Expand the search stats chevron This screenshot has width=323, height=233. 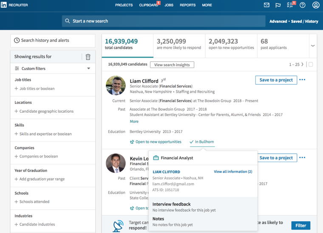coord(313,46)
